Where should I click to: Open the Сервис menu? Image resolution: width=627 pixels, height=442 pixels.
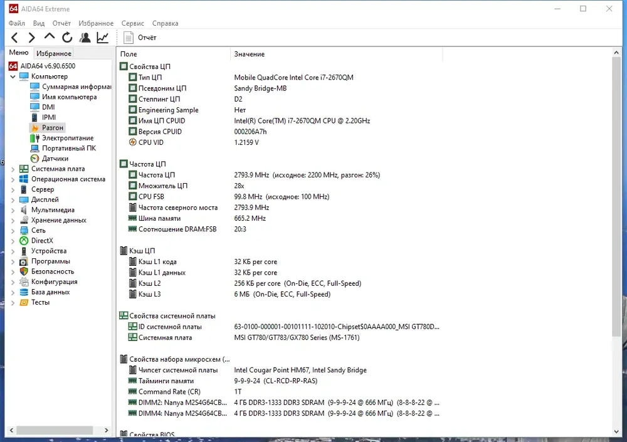click(x=133, y=23)
